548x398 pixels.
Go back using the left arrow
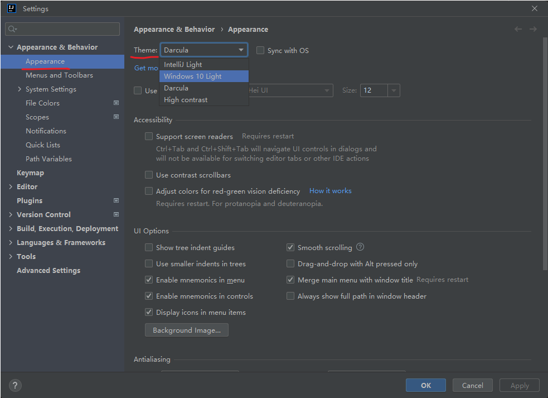(518, 29)
